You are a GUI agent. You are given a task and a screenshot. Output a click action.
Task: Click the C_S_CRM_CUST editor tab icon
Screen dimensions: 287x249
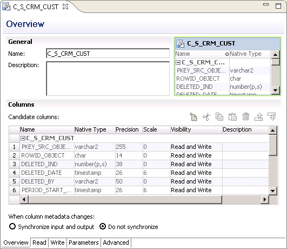[6, 6]
